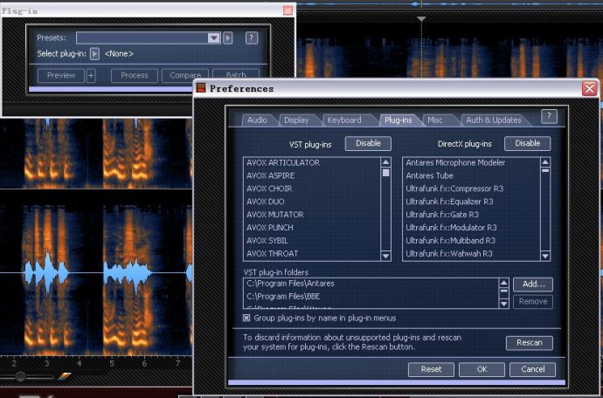Click the Remove folder button
This screenshot has width=603, height=398.
(x=533, y=302)
